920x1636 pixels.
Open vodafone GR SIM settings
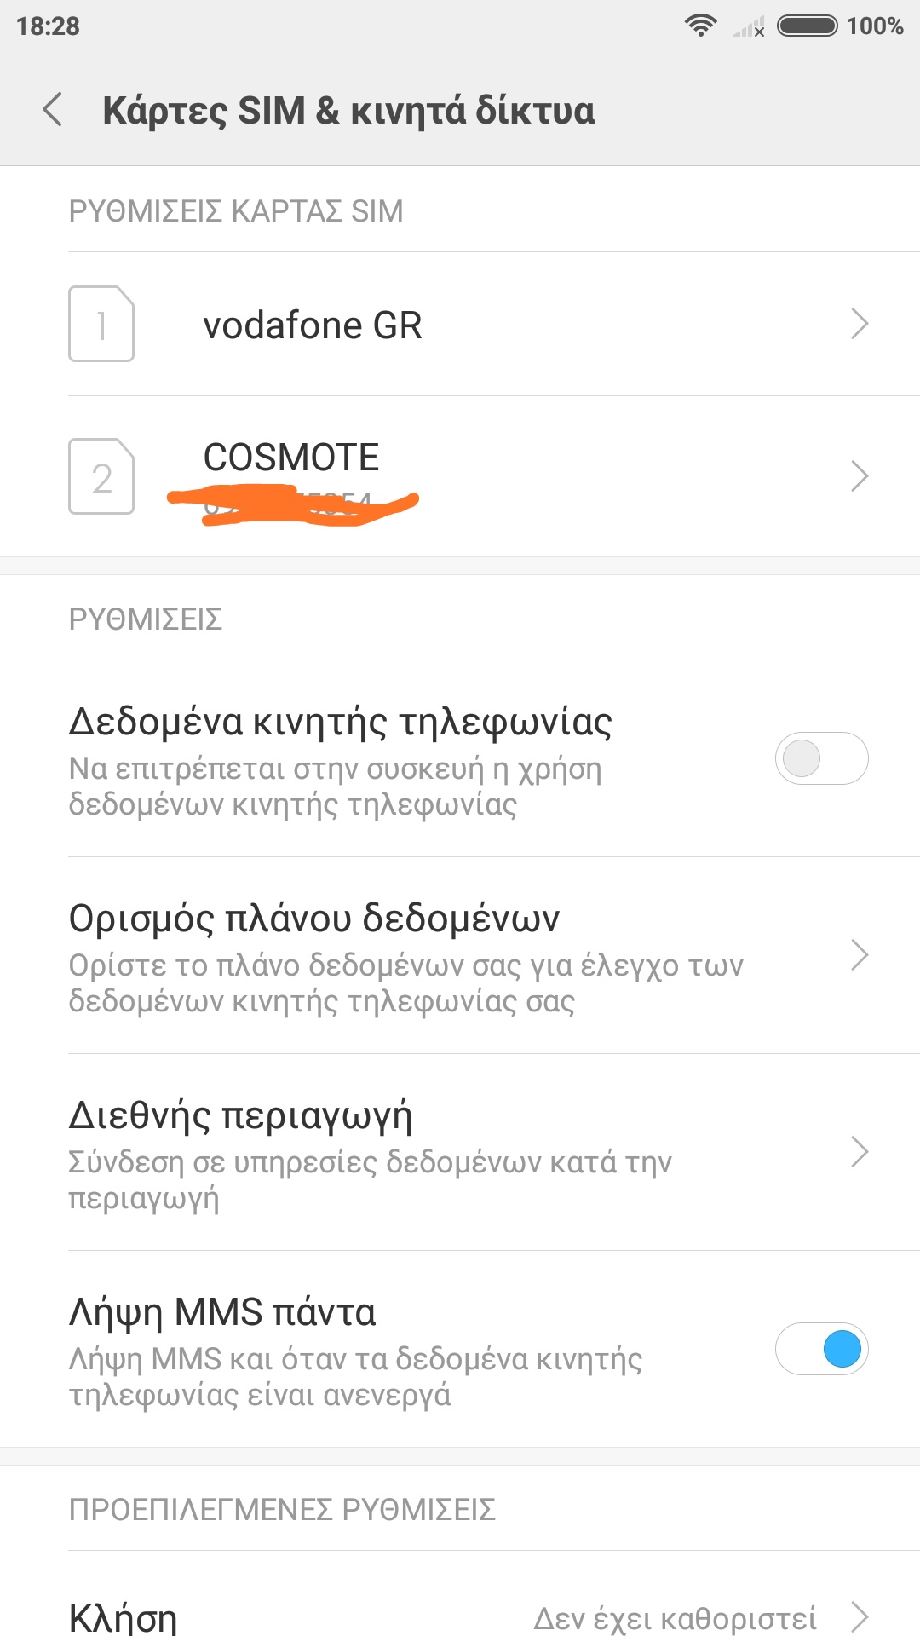[313, 325]
